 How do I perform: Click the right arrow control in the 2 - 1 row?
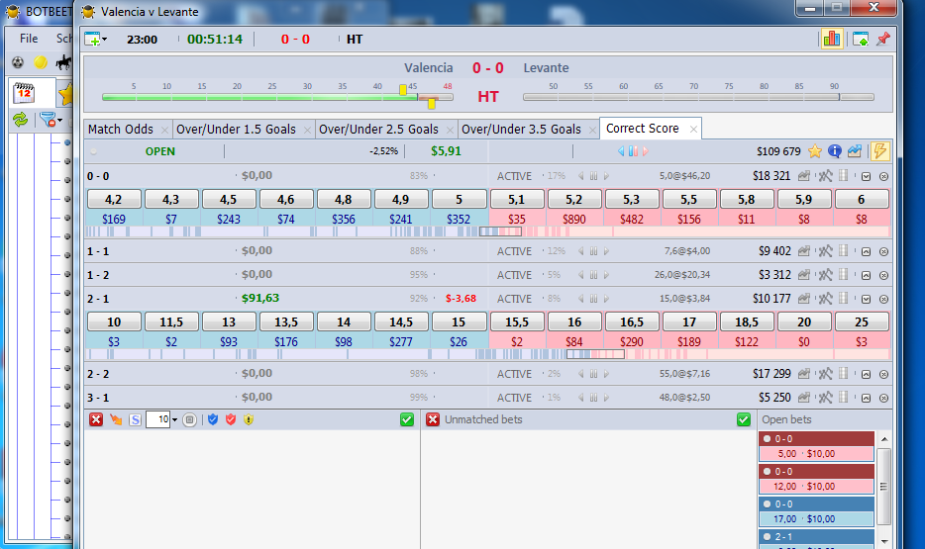(606, 299)
